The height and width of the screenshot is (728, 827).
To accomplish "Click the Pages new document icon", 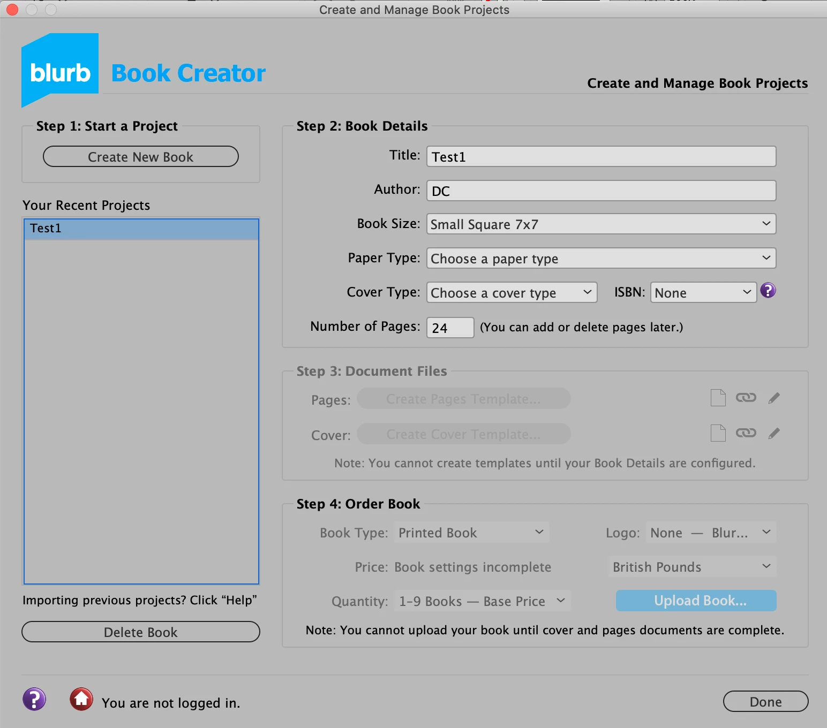I will (718, 398).
